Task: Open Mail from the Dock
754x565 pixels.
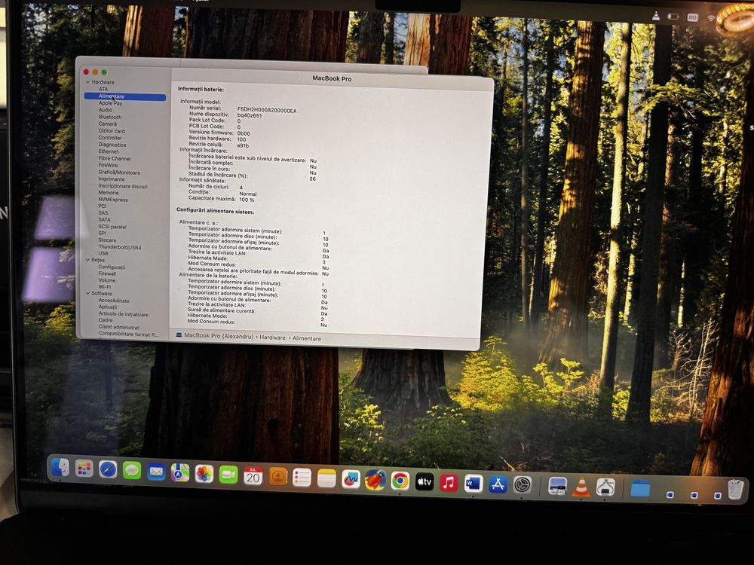Action: click(x=156, y=472)
